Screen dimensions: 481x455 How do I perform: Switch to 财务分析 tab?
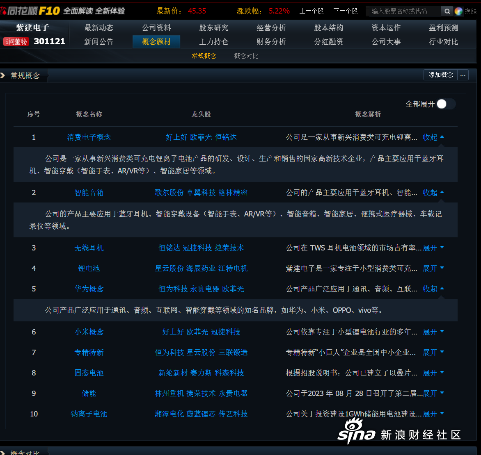[271, 42]
